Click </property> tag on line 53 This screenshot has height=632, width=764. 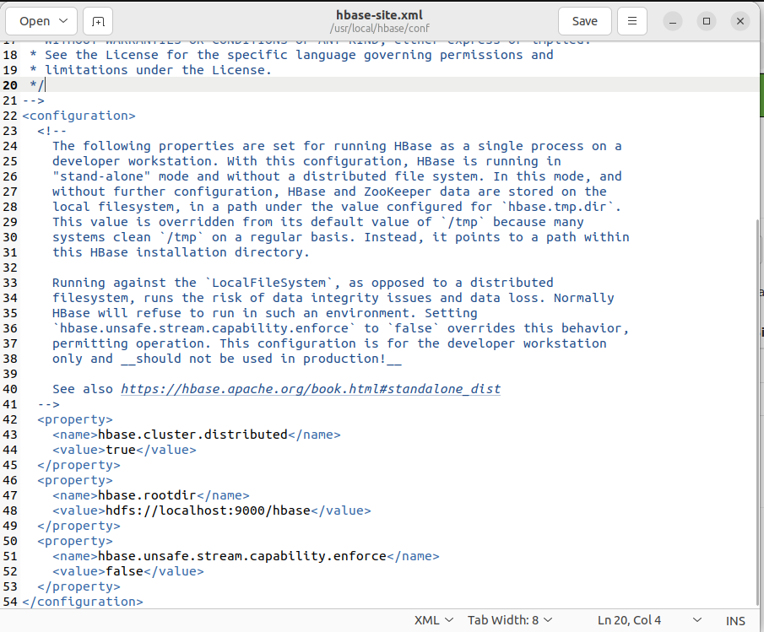point(79,586)
